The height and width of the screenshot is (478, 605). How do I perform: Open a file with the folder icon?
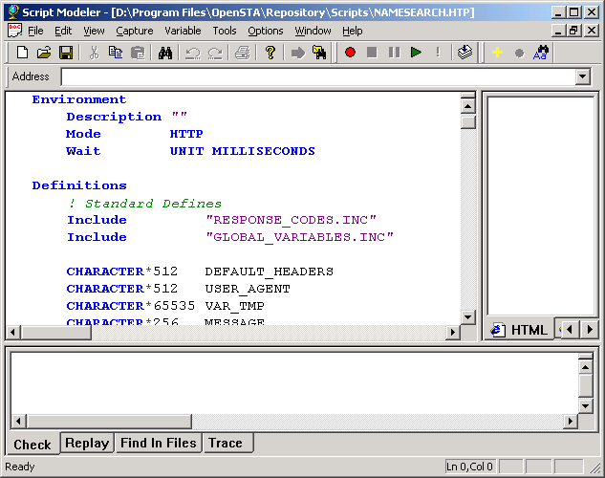[44, 53]
